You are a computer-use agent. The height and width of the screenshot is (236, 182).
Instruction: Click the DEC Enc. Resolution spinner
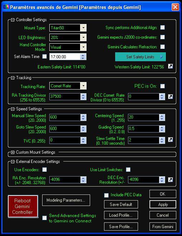(x=162, y=179)
